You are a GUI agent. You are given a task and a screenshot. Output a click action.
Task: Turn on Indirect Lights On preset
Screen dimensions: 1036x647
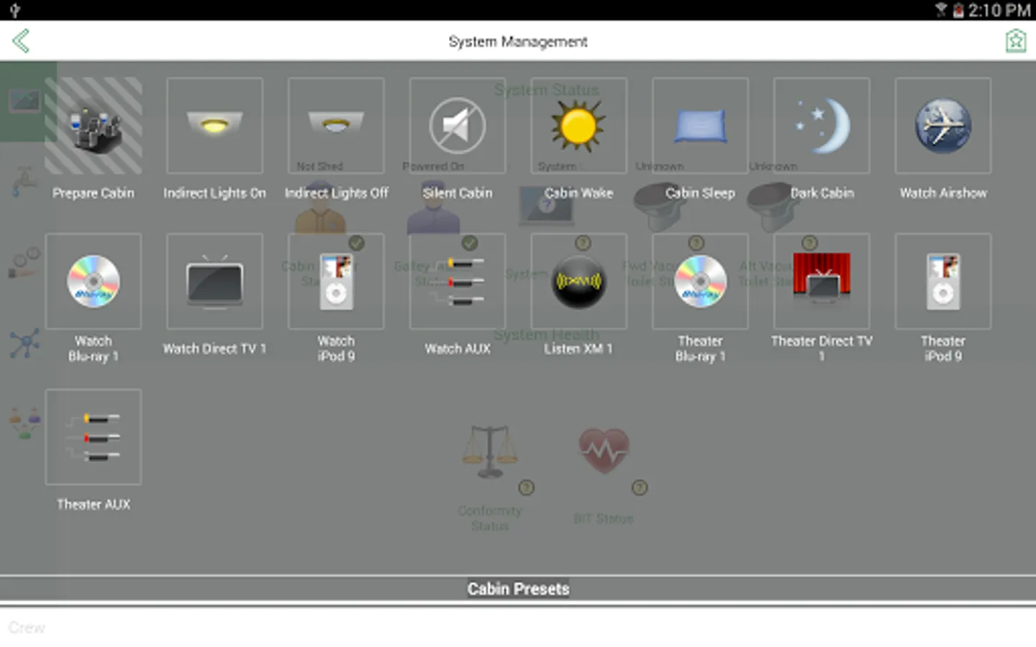point(214,126)
